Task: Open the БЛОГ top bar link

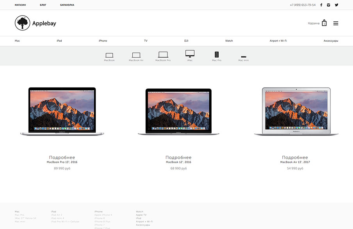Action: [x=43, y=5]
